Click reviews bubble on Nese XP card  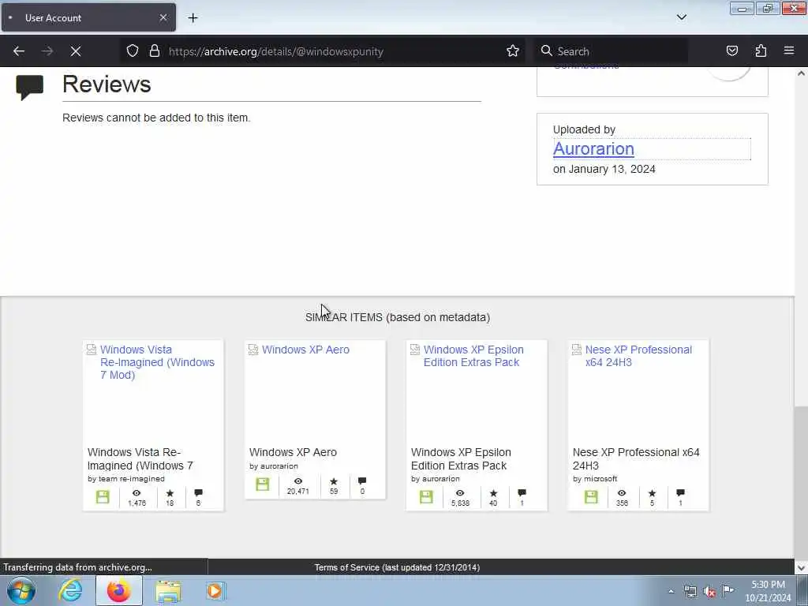click(x=680, y=493)
